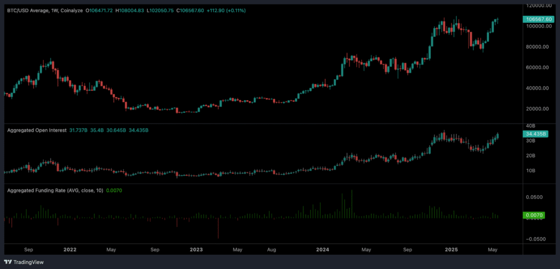
Task: Click the 60000.00 price axis label
Action: [x=539, y=67]
